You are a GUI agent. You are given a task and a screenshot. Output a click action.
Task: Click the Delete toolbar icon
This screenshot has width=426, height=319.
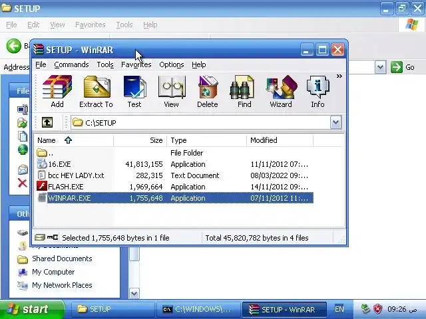[x=208, y=92]
